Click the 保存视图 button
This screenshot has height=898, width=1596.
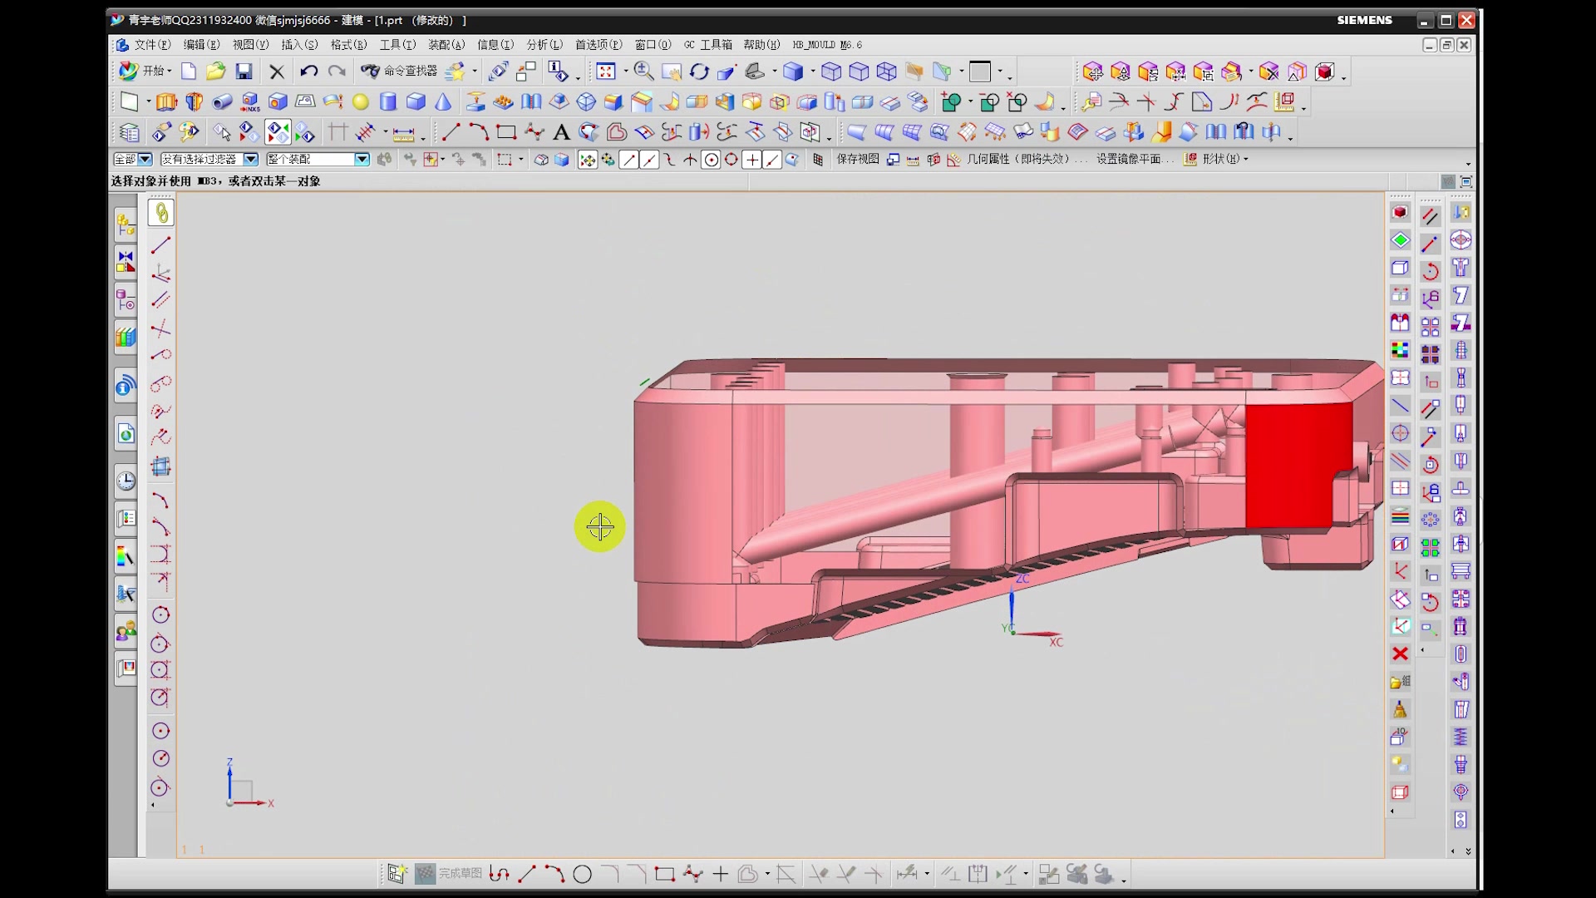[x=858, y=159]
